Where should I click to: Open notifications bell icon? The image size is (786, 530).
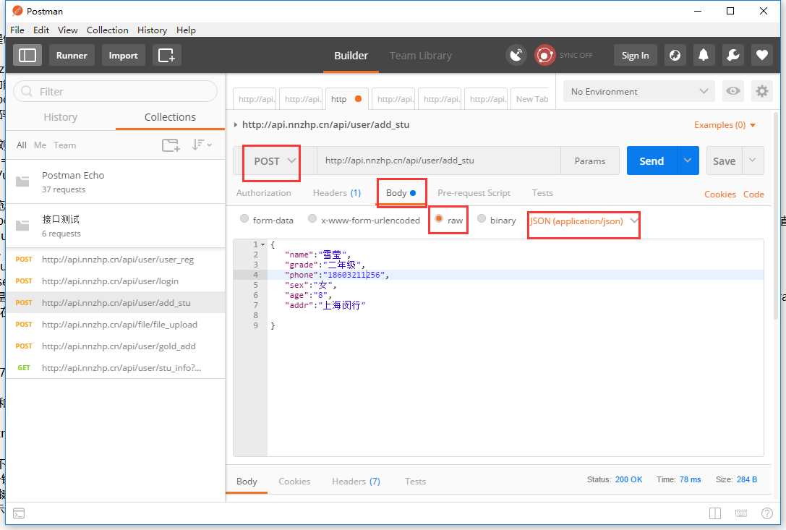[x=704, y=55]
